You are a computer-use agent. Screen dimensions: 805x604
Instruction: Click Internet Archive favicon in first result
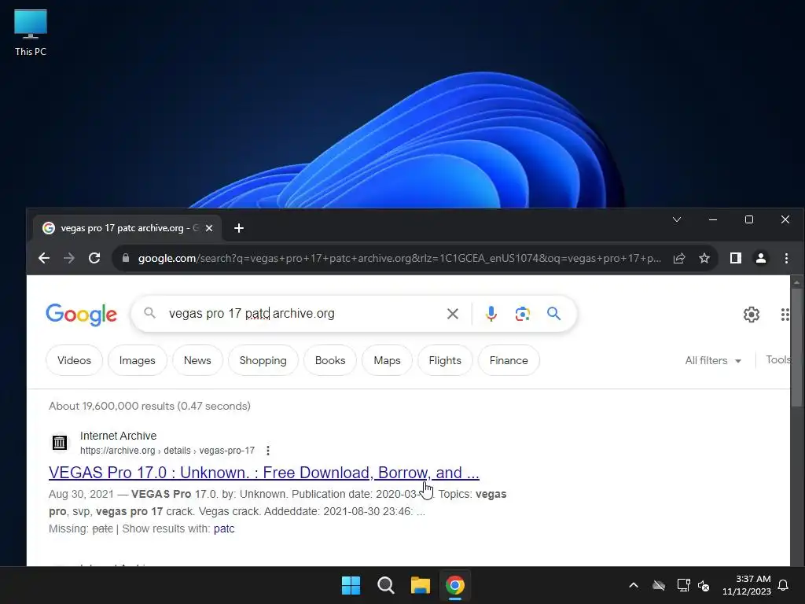pos(60,442)
